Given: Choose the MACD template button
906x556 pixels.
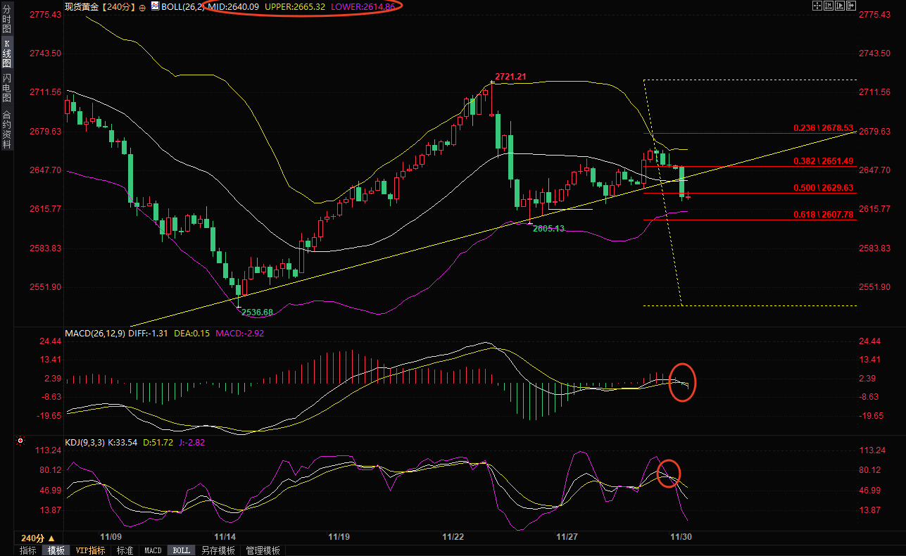Looking at the screenshot, I should point(153,550).
